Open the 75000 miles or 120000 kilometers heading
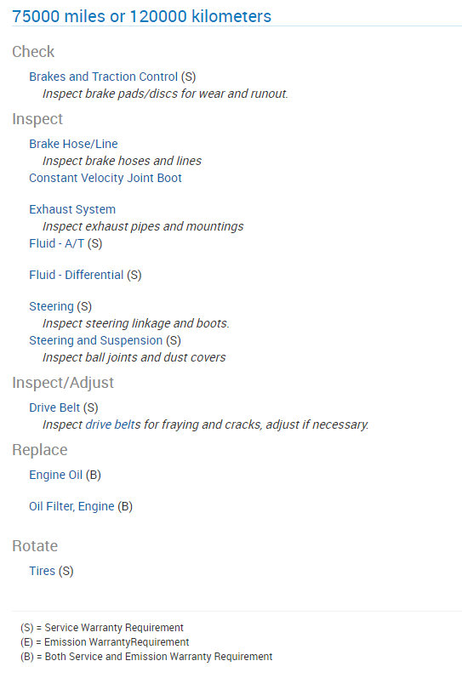The image size is (462, 678). [141, 16]
